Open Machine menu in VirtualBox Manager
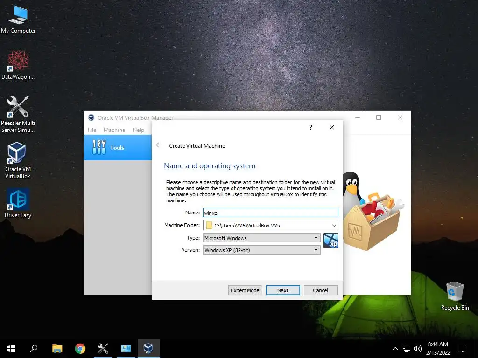The image size is (478, 358). [114, 130]
